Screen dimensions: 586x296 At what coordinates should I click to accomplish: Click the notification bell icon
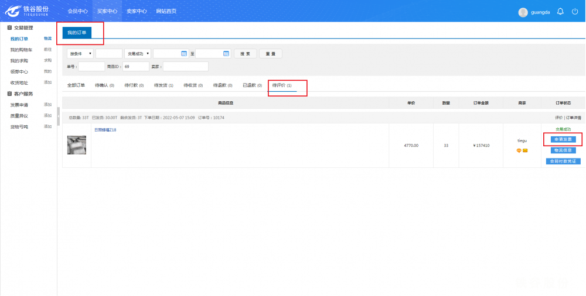tap(561, 12)
